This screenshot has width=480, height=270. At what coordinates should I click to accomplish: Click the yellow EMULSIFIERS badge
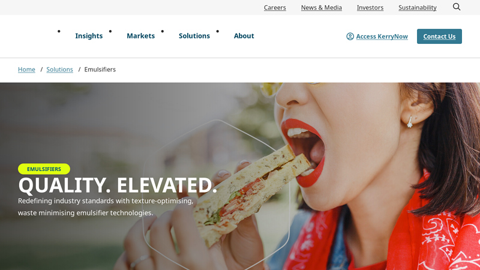click(44, 169)
